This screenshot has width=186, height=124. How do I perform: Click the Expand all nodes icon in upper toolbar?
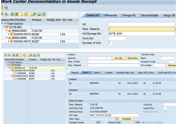[2, 14]
